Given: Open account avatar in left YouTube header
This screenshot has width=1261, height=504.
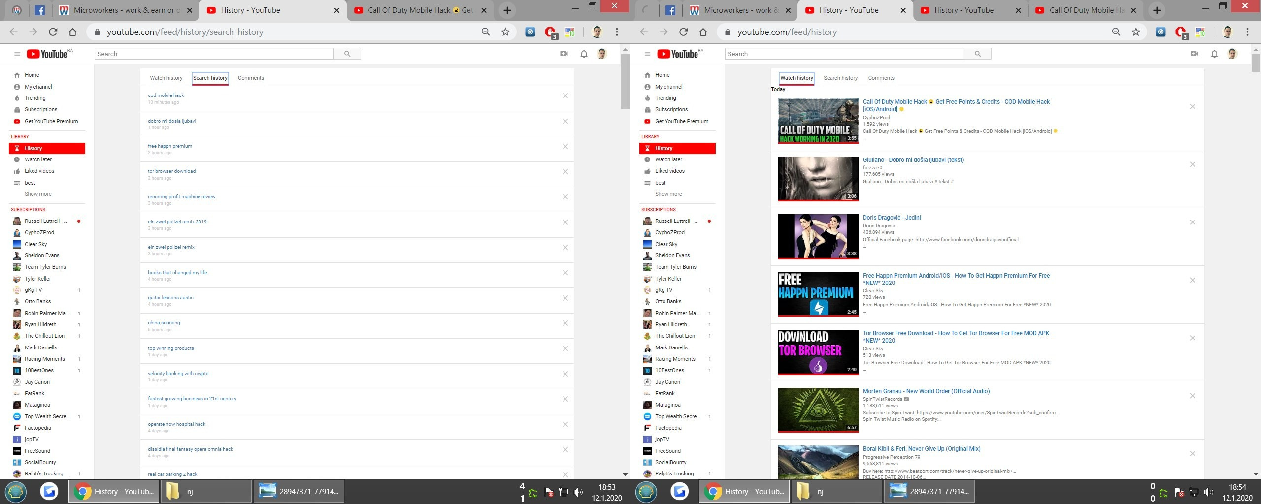Looking at the screenshot, I should (601, 54).
